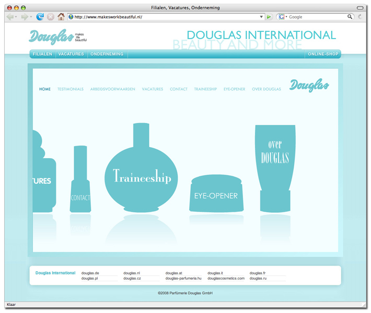Image resolution: width=371 pixels, height=313 pixels.
Task: Select CONTACT in the inner navigation
Action: (179, 89)
